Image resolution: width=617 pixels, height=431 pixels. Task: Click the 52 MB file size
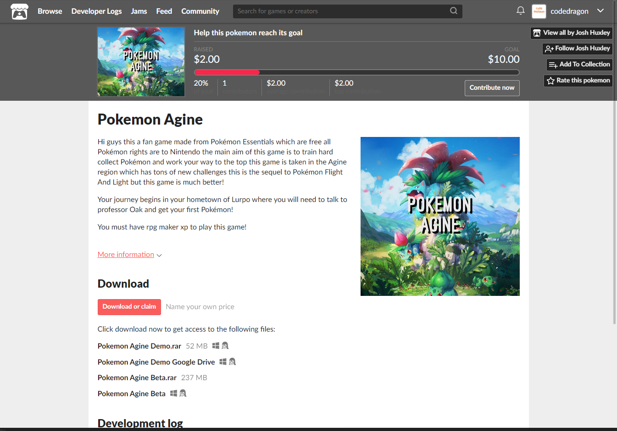point(197,346)
